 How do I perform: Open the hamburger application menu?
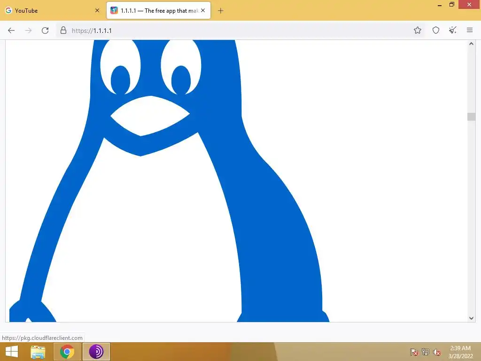[x=469, y=30]
